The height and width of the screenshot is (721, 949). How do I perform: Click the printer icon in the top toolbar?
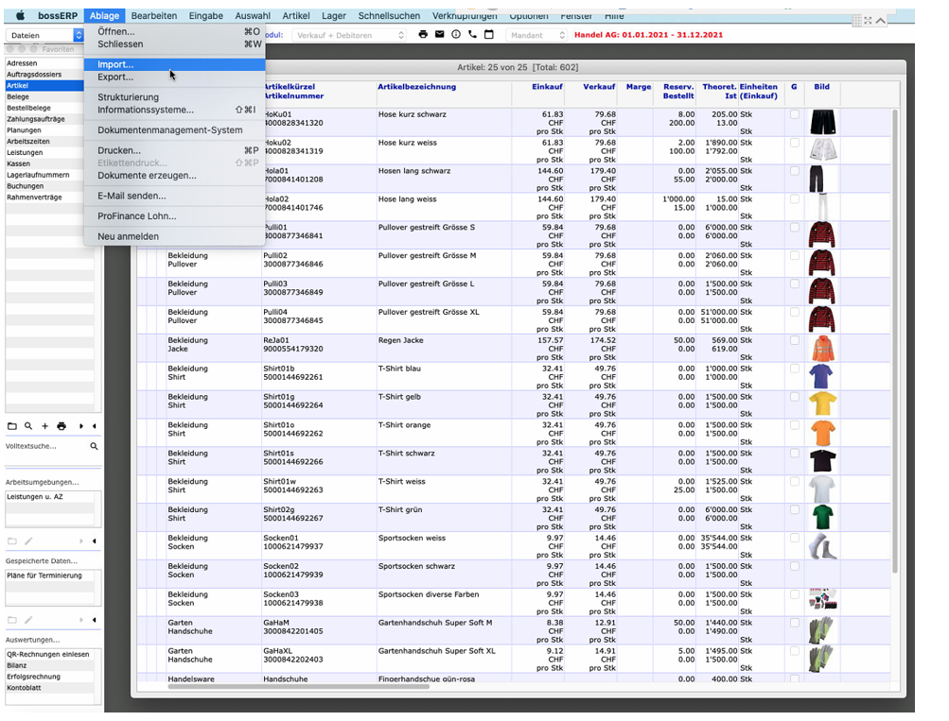[x=423, y=35]
